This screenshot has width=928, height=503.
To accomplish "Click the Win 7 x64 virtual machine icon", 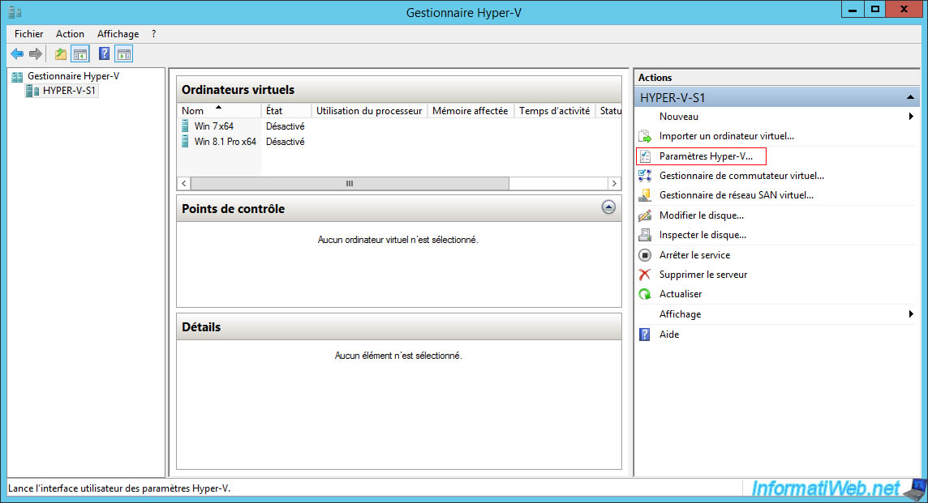I will (x=185, y=126).
